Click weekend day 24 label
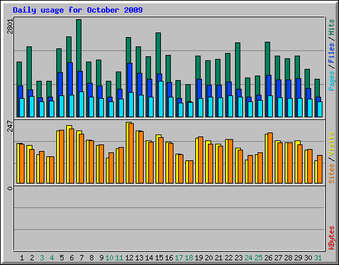 point(248,258)
